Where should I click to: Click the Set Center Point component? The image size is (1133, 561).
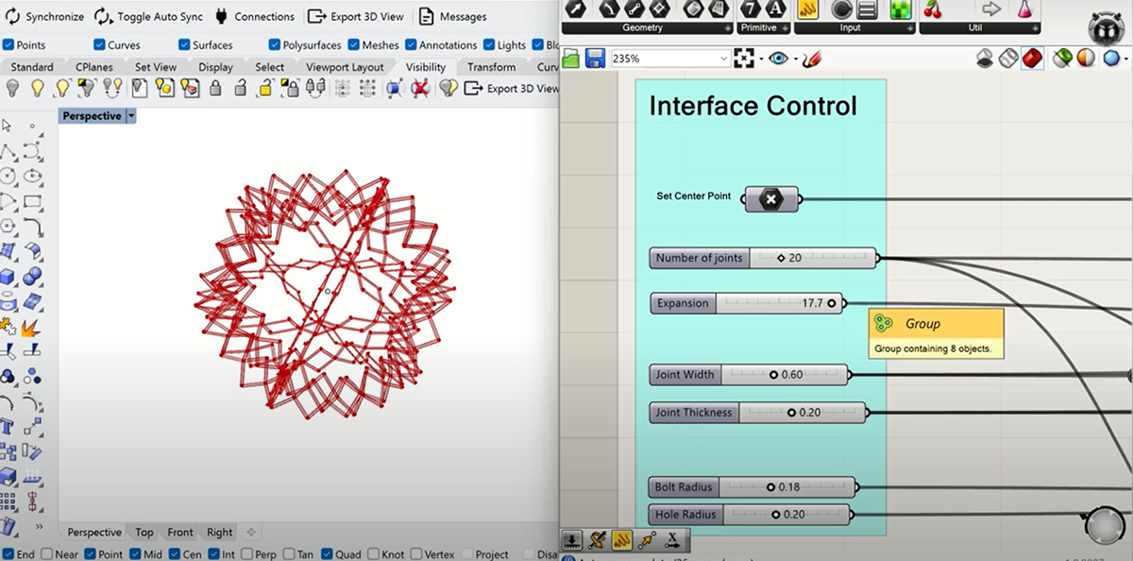(770, 199)
